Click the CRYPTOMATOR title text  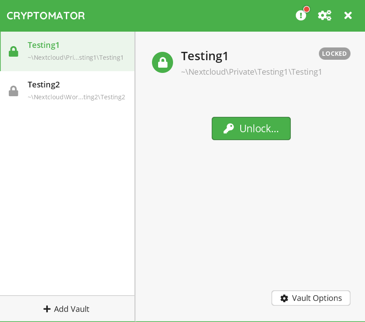pyautogui.click(x=46, y=15)
